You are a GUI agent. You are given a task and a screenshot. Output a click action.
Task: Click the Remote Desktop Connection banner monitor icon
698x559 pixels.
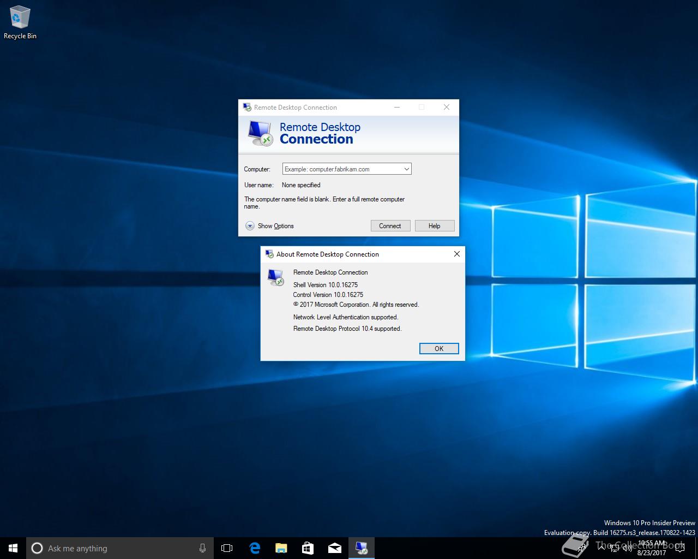coord(260,133)
